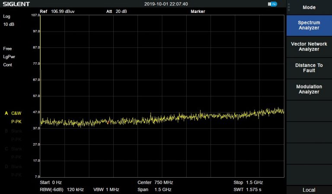This screenshot has height=194, width=332.
Task: Select the VBW 1 MHz setting
Action: coord(106,190)
